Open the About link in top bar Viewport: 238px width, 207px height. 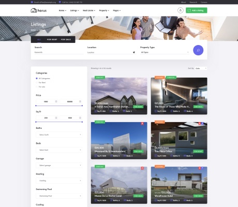[184, 2]
